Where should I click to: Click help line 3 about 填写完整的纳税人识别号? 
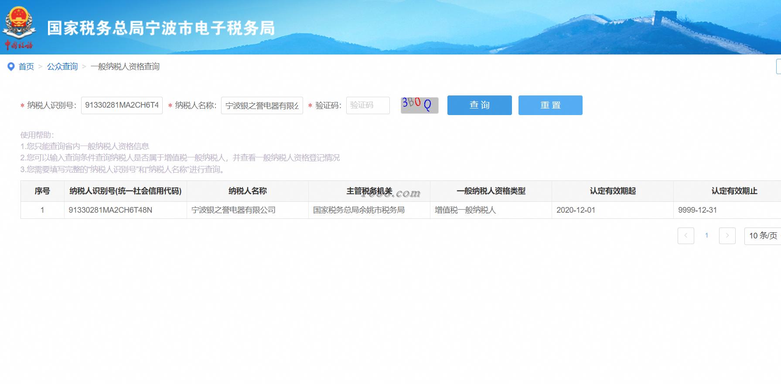coord(123,170)
